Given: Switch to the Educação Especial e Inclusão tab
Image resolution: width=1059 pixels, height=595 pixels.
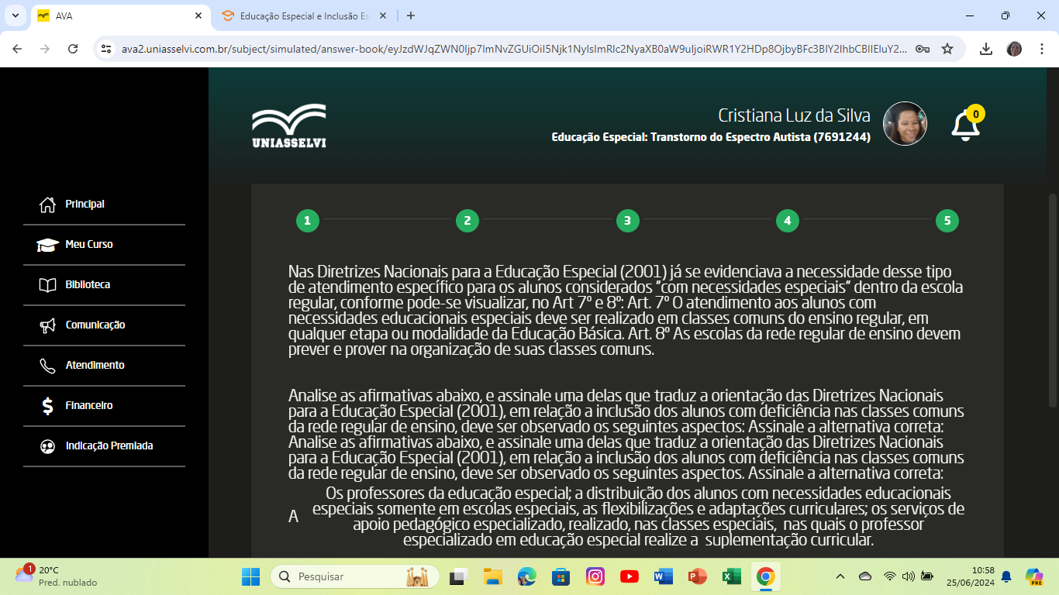Looking at the screenshot, I should pos(302,15).
